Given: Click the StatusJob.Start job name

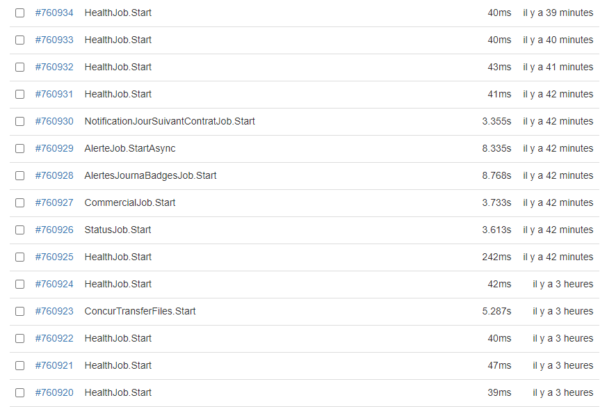Looking at the screenshot, I should pos(118,230).
